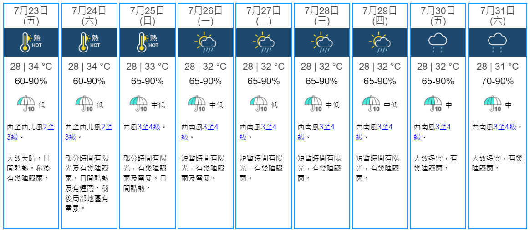Click the HOT icon for 7月24日
The width and height of the screenshot is (530, 233).
pyautogui.click(x=89, y=42)
